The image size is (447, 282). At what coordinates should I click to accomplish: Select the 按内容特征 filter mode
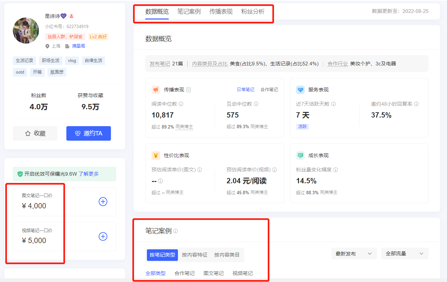(x=194, y=255)
